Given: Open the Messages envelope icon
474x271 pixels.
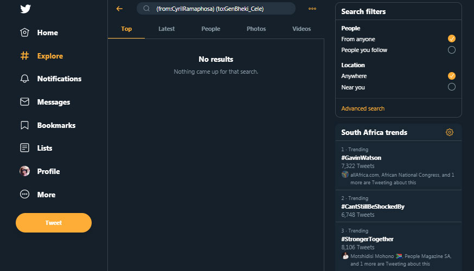Looking at the screenshot, I should pyautogui.click(x=24, y=102).
